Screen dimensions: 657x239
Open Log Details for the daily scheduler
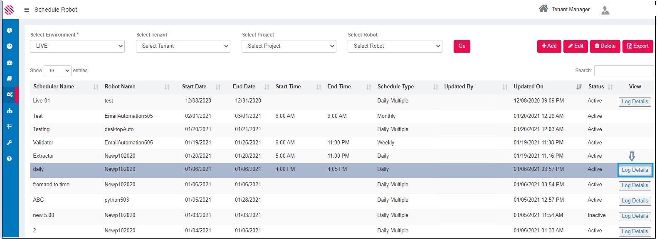pos(635,170)
